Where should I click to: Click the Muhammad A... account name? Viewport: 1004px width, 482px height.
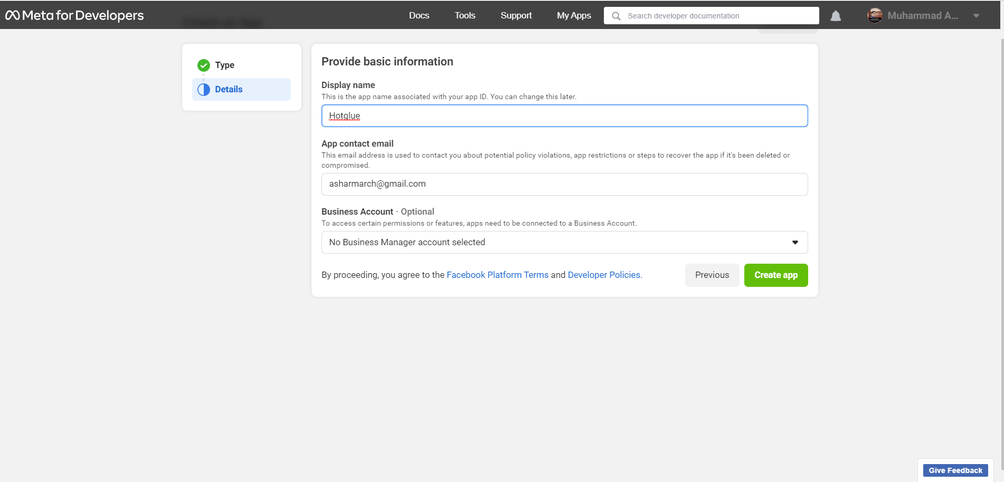pyautogui.click(x=923, y=16)
